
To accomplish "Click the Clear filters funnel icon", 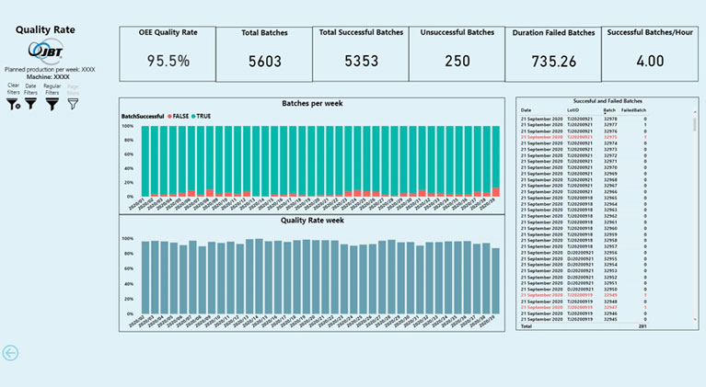I will [x=13, y=104].
